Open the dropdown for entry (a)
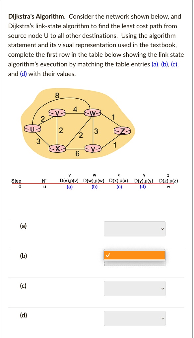Screen dimensions: 194x338 pos(135,229)
